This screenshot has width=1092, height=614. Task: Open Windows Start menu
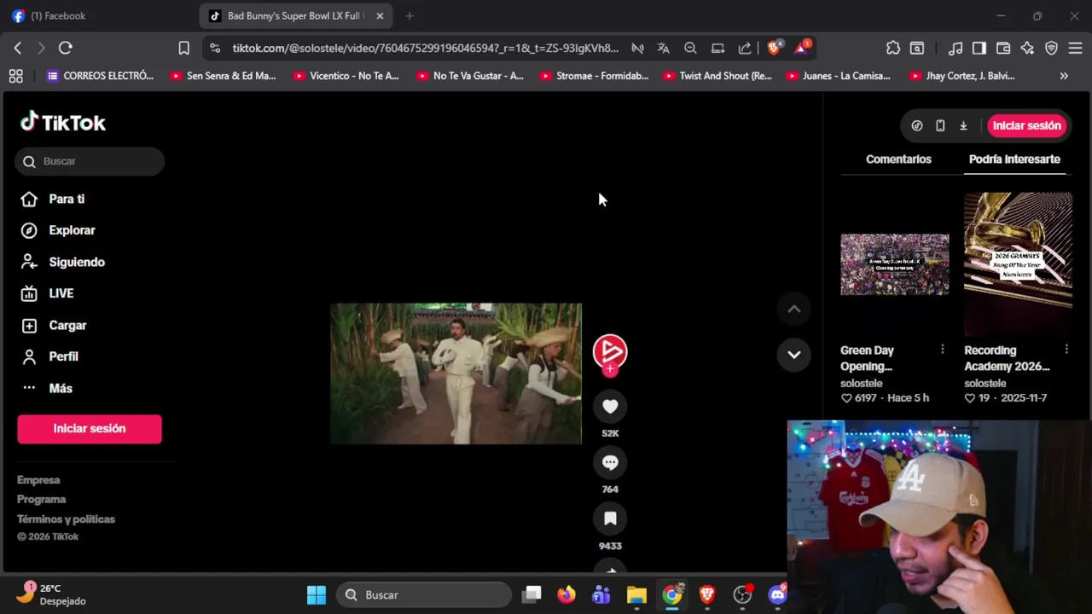(317, 595)
